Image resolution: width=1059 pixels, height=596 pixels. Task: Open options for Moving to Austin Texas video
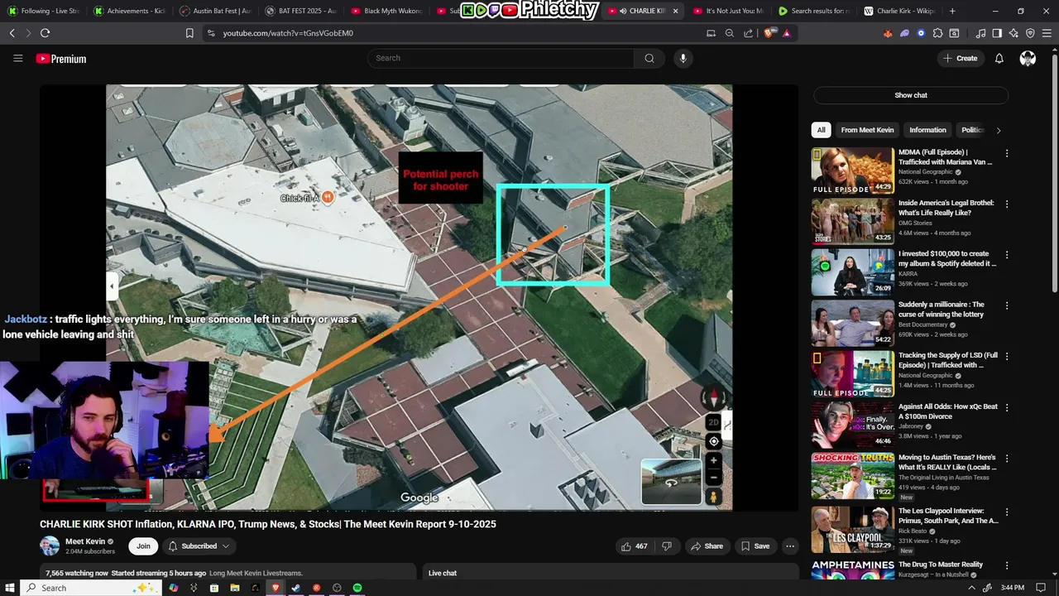coord(1007,458)
